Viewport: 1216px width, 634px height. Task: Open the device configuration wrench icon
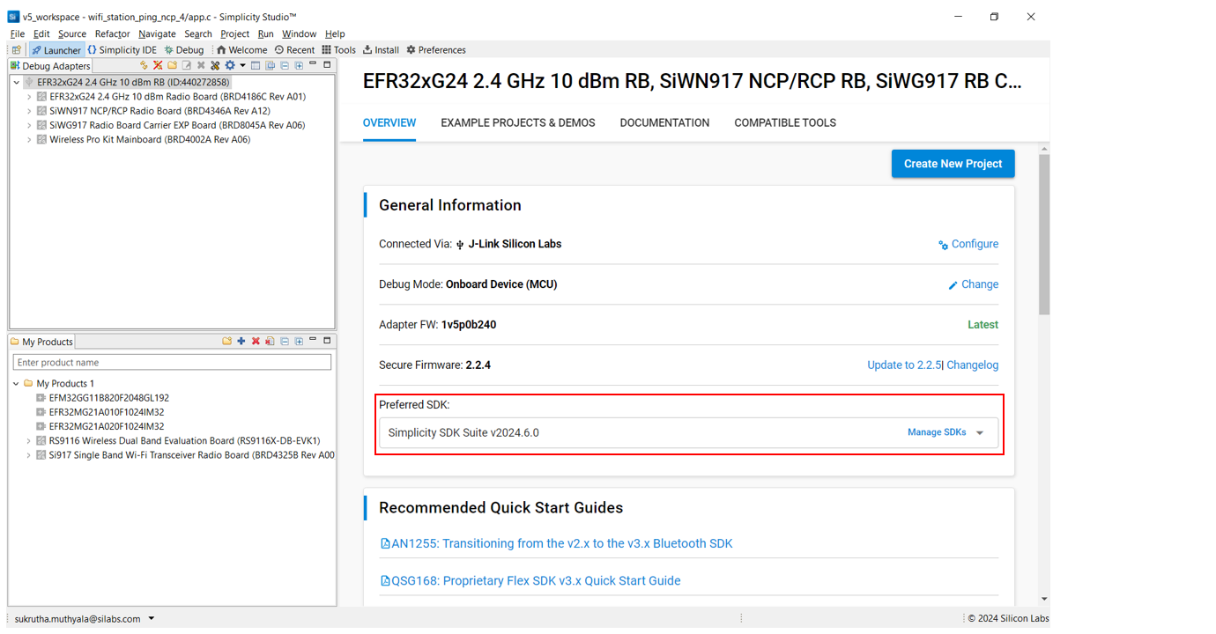(214, 65)
